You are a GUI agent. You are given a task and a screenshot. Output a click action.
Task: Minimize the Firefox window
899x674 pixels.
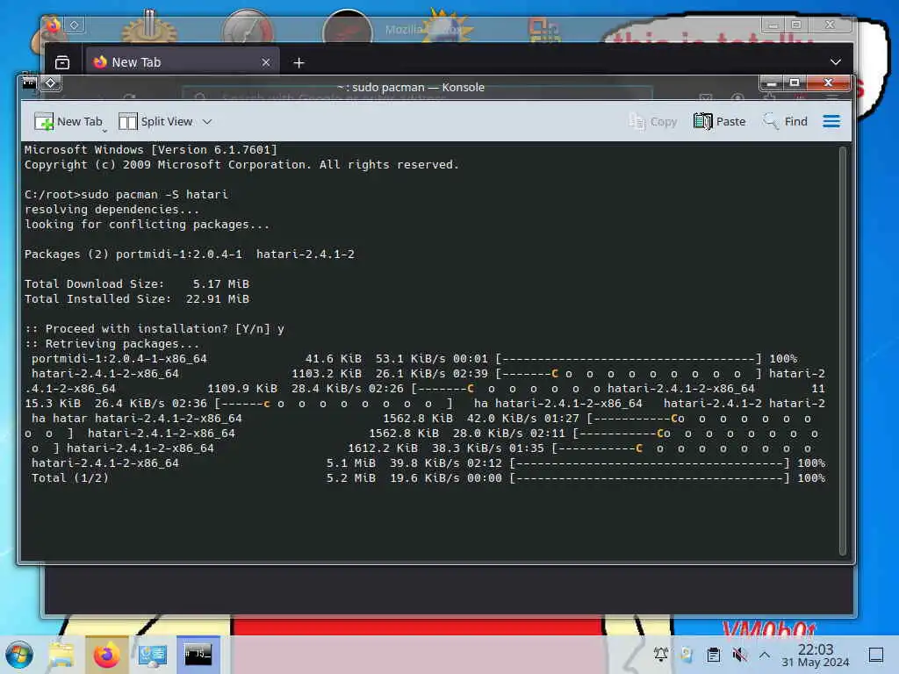tap(773, 25)
